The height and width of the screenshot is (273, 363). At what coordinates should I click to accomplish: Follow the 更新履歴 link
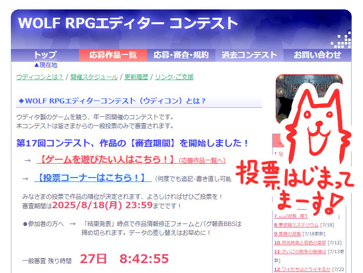[x=136, y=77]
